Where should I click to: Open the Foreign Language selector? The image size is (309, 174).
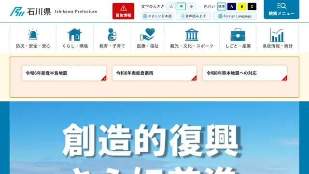click(235, 16)
